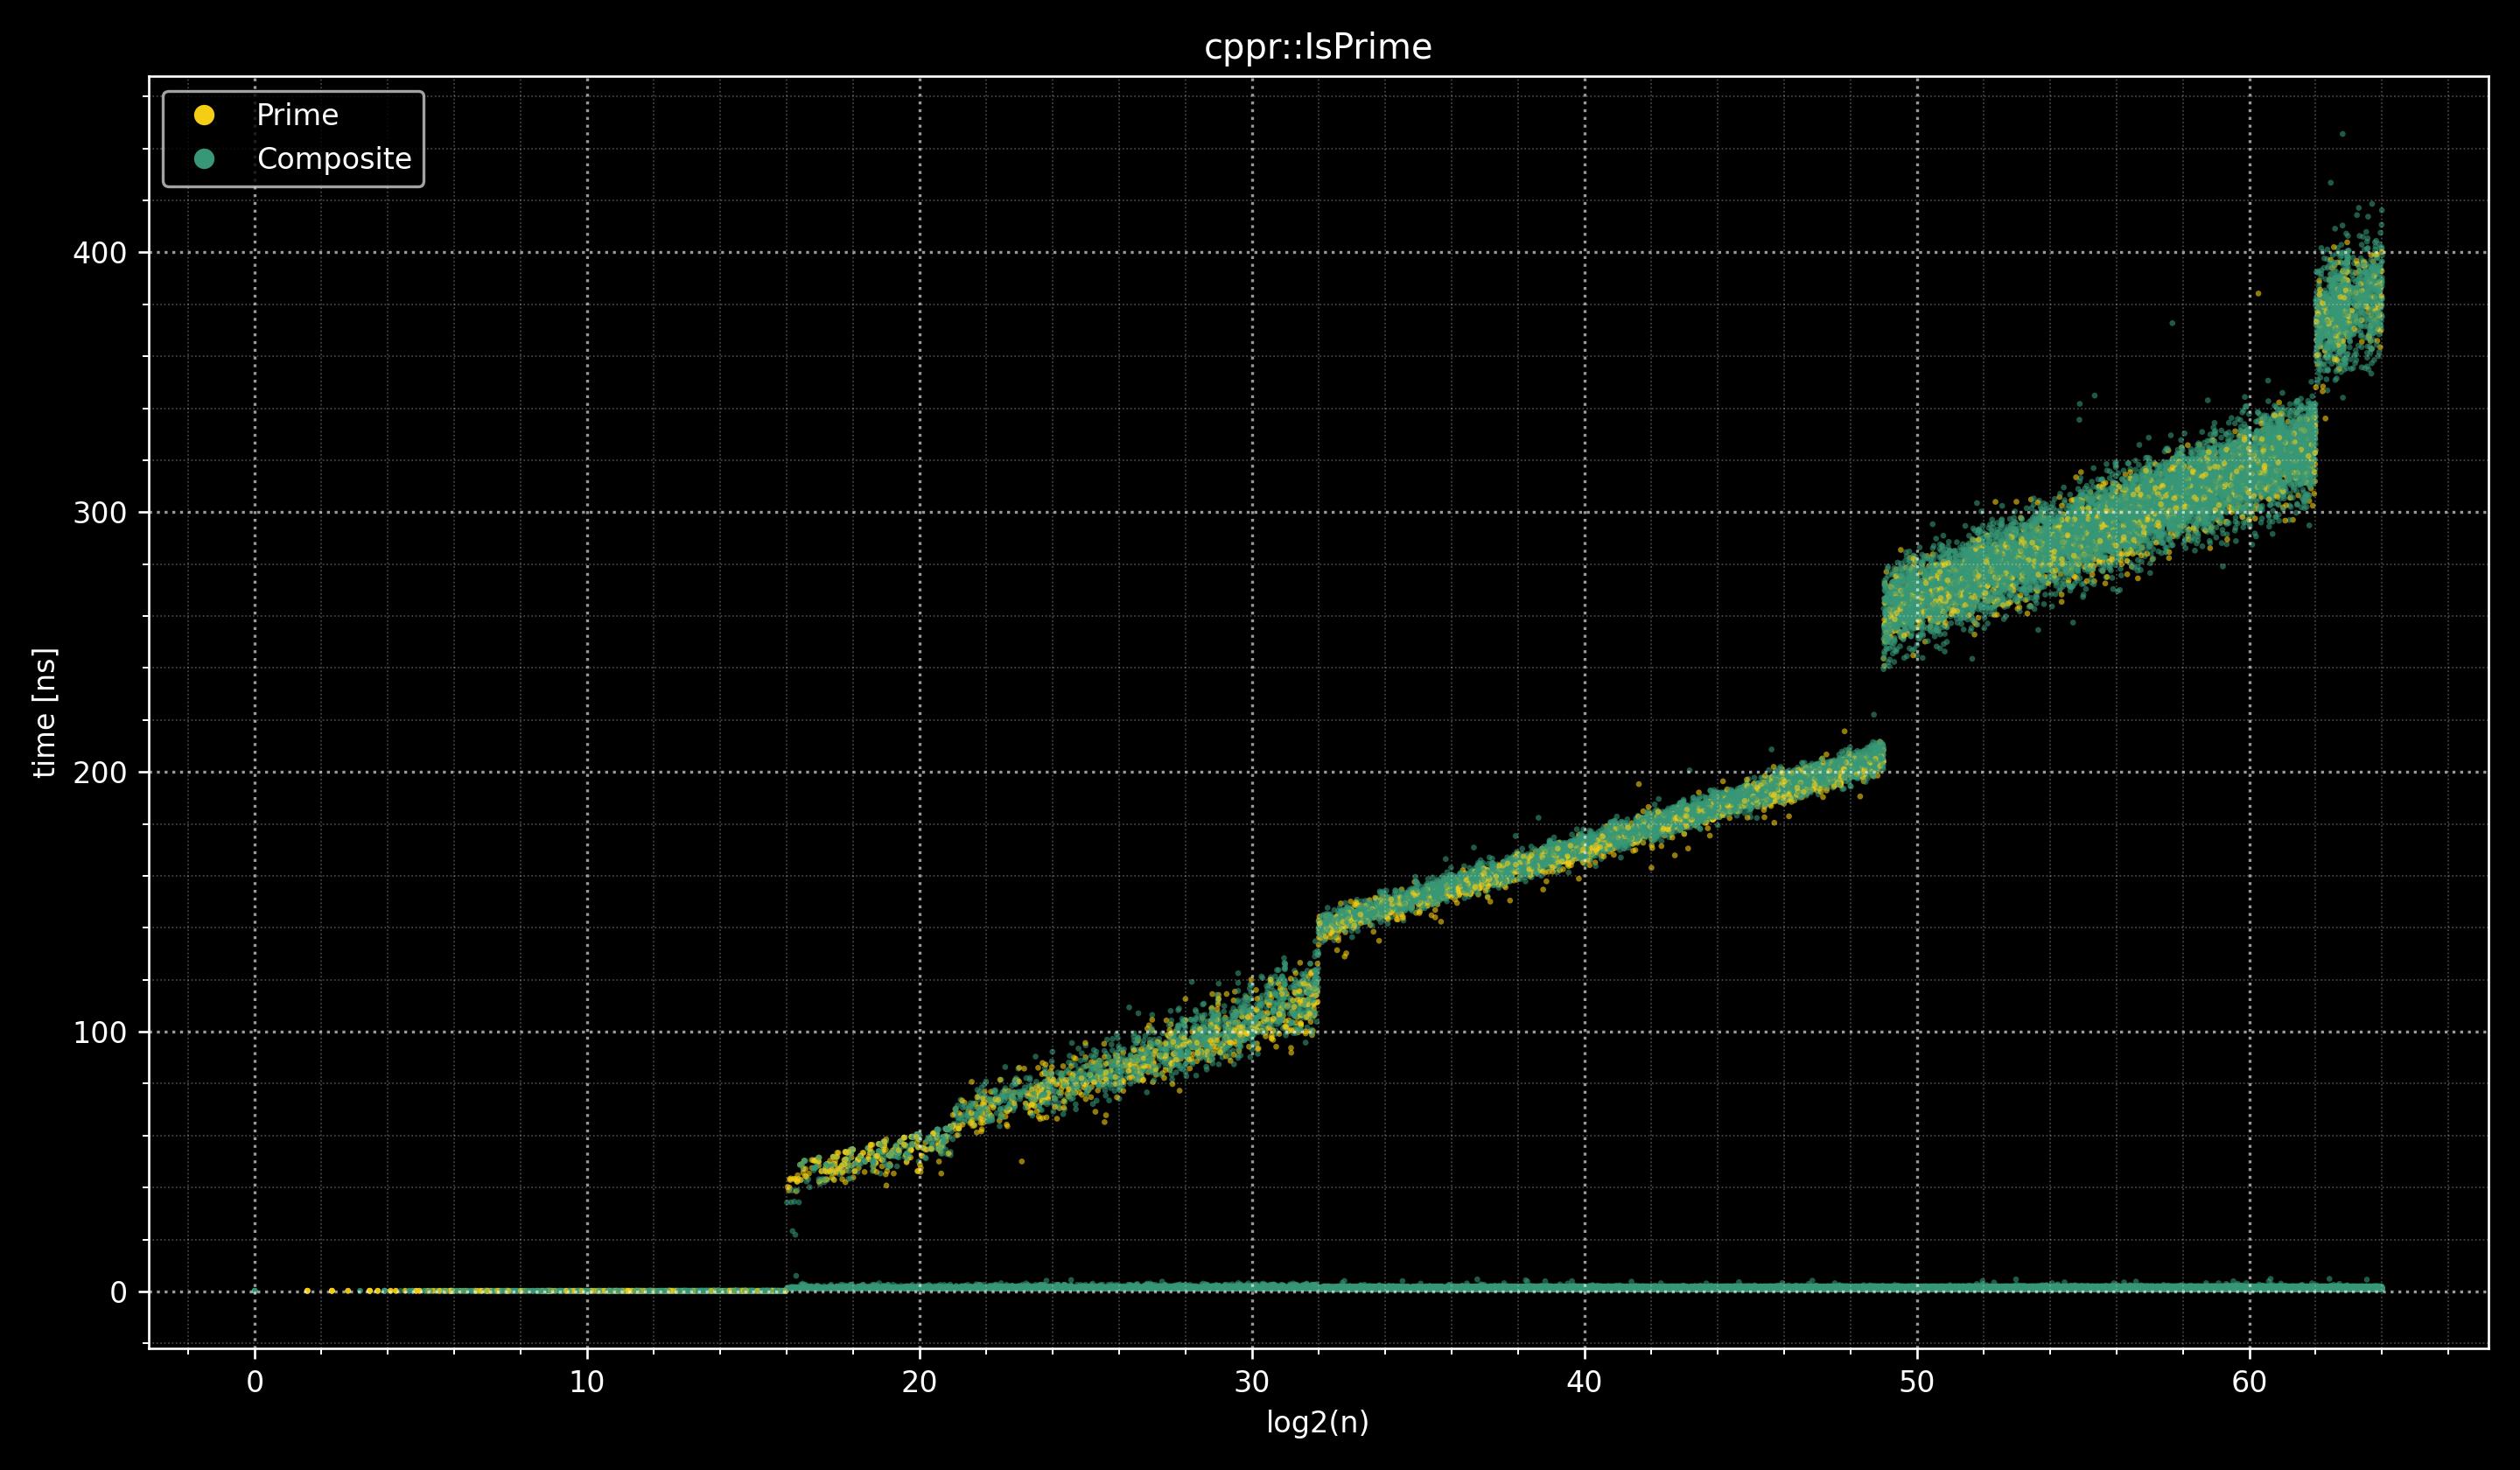
Task: Click y-axis tick label 100
Action: pyautogui.click(x=100, y=1033)
